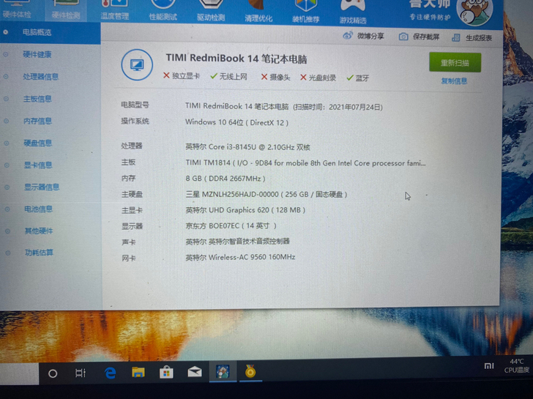Select 硬件健康 in the sidebar
Screen dimensions: 533x399
tap(37, 54)
